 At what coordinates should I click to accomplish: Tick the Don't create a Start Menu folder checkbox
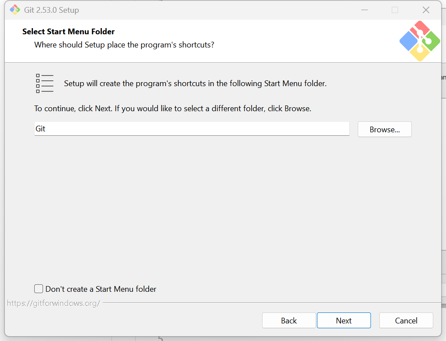coord(38,289)
